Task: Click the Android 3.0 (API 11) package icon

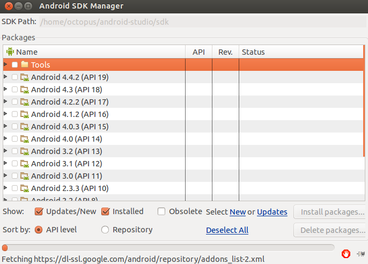Action: [25, 176]
